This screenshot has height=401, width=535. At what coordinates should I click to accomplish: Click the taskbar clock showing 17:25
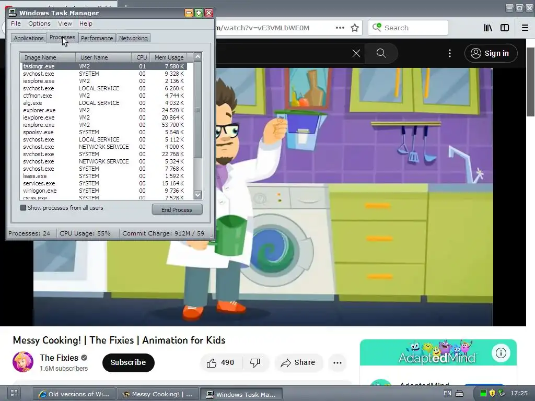coord(519,394)
